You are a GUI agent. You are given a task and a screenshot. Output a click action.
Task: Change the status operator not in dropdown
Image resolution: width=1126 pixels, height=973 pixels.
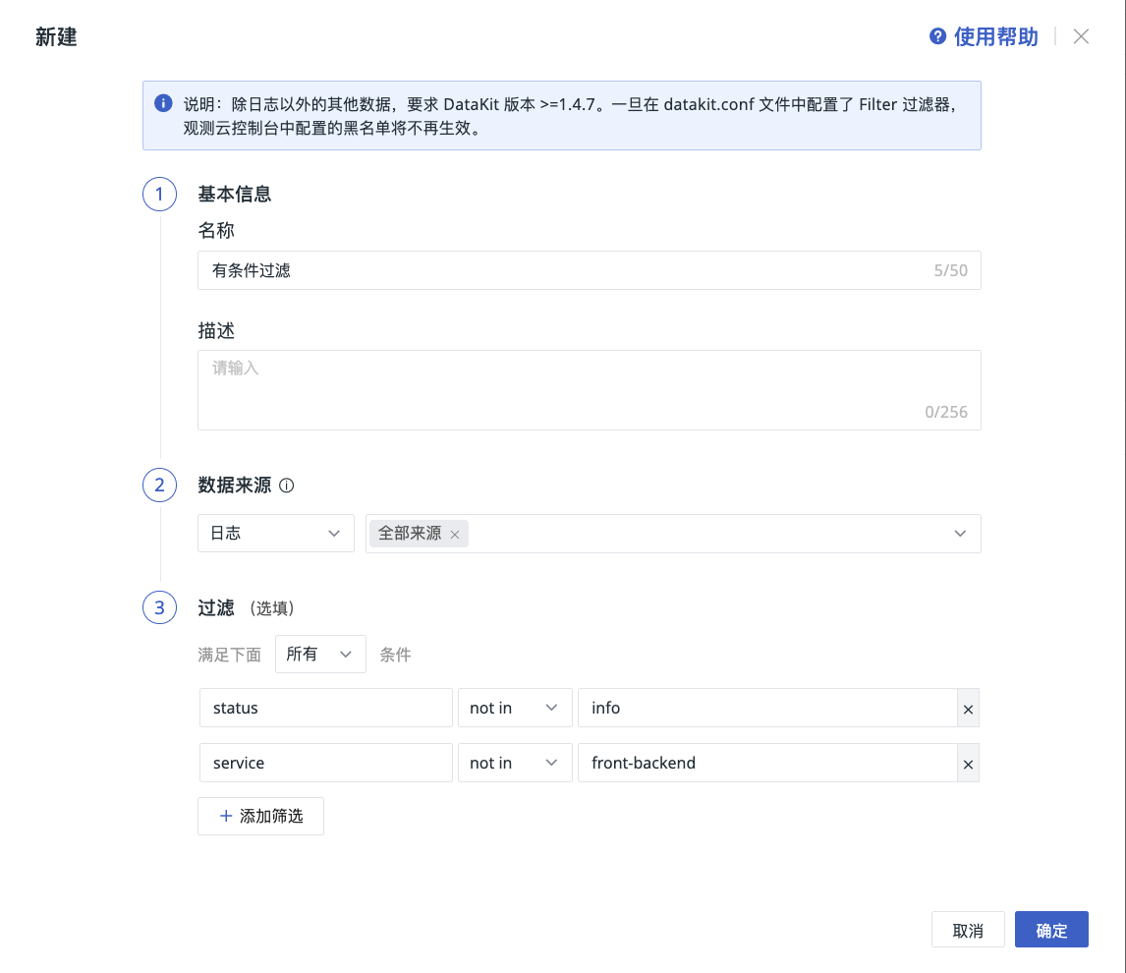(x=514, y=708)
